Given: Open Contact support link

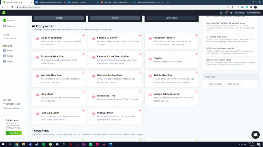Looking at the screenshot, I should [12, 104].
